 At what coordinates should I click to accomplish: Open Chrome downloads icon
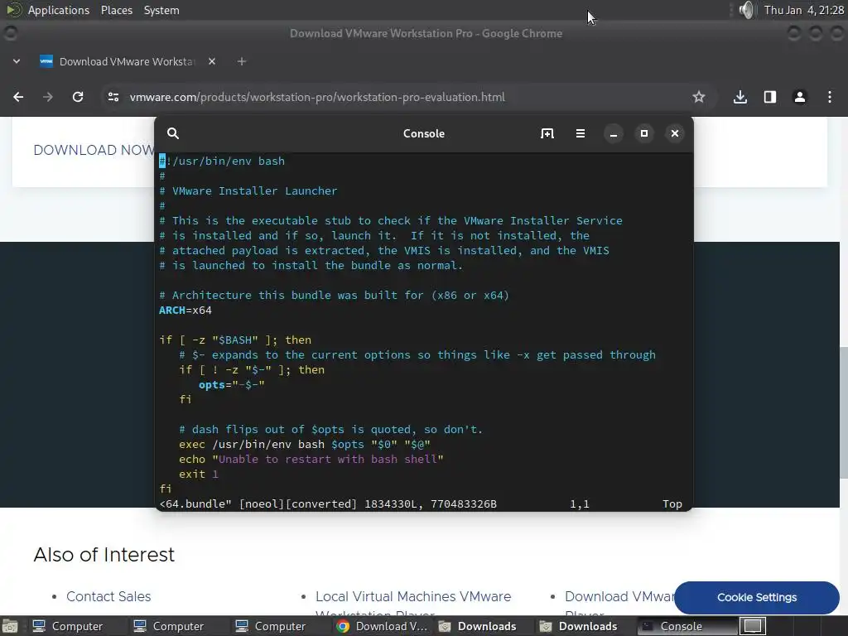[740, 97]
